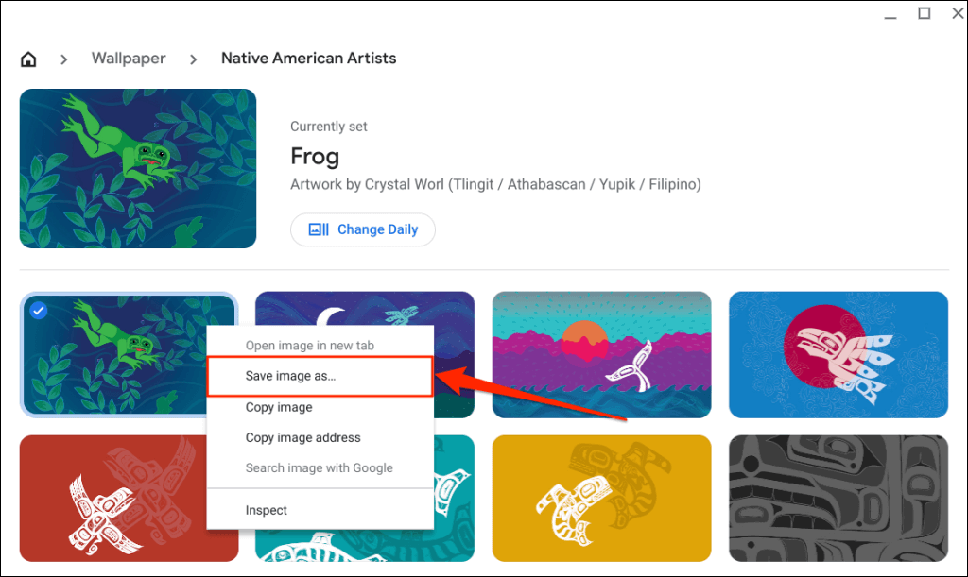
Task: Go to the Home icon in breadcrumb
Action: tap(29, 59)
